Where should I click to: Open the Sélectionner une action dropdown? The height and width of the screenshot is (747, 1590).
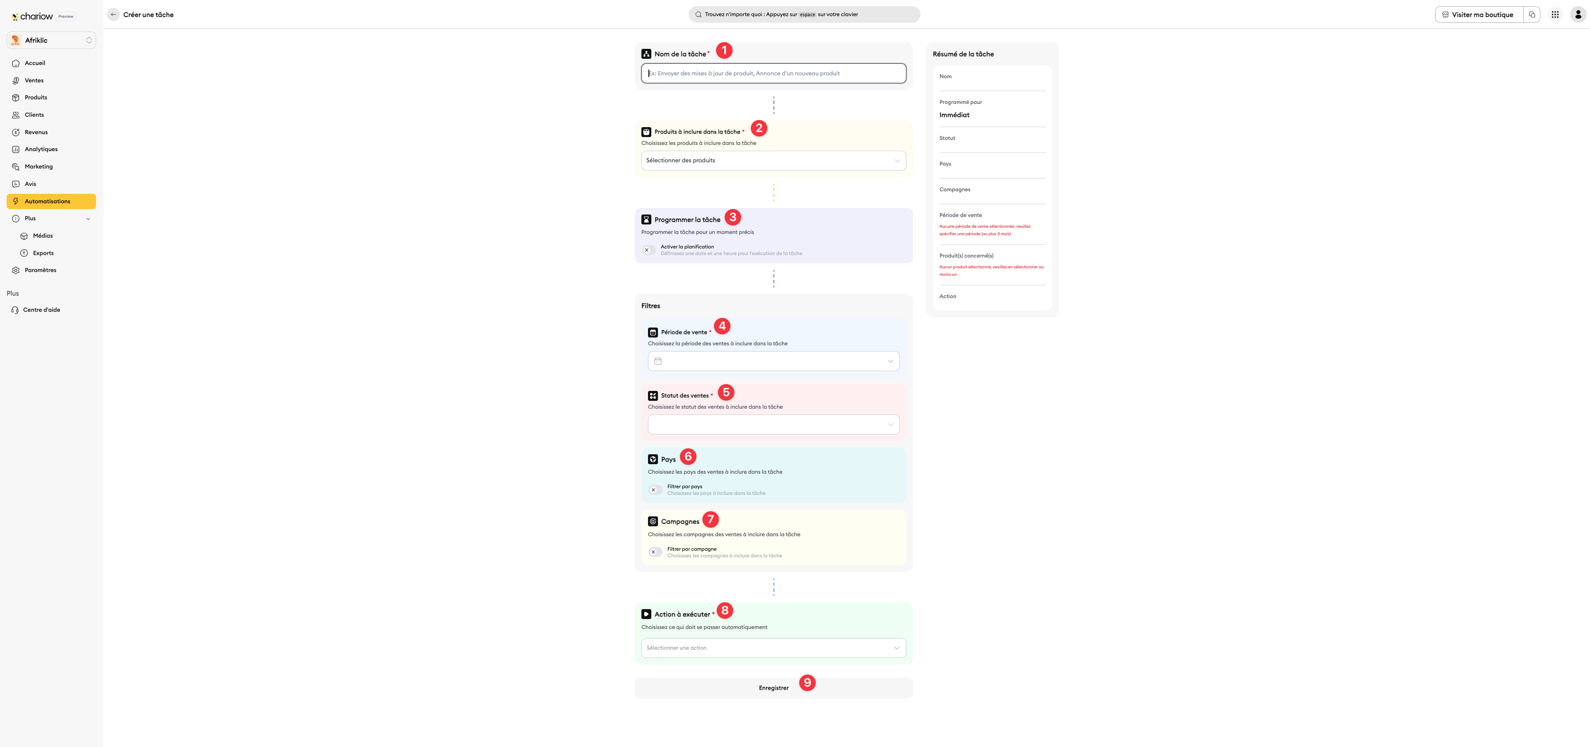click(x=773, y=648)
